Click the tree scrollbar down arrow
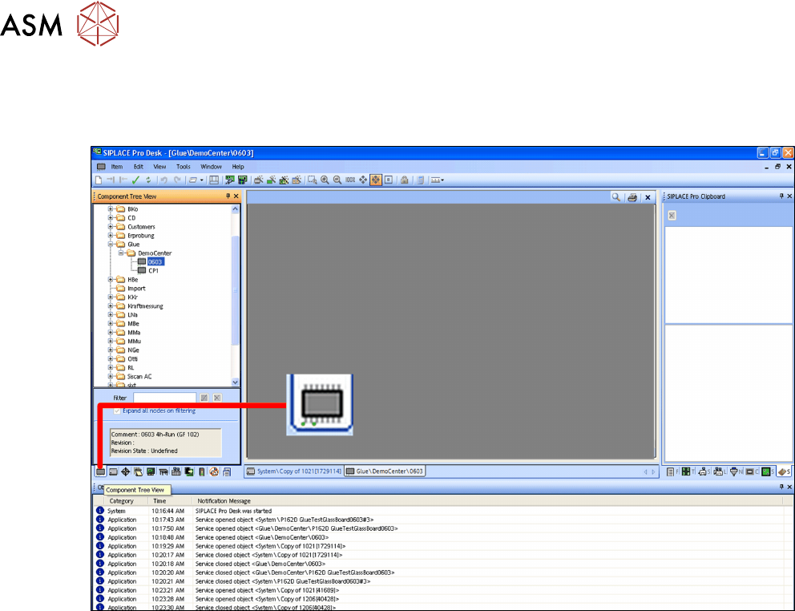Viewport: 795px width, 611px height. click(236, 382)
